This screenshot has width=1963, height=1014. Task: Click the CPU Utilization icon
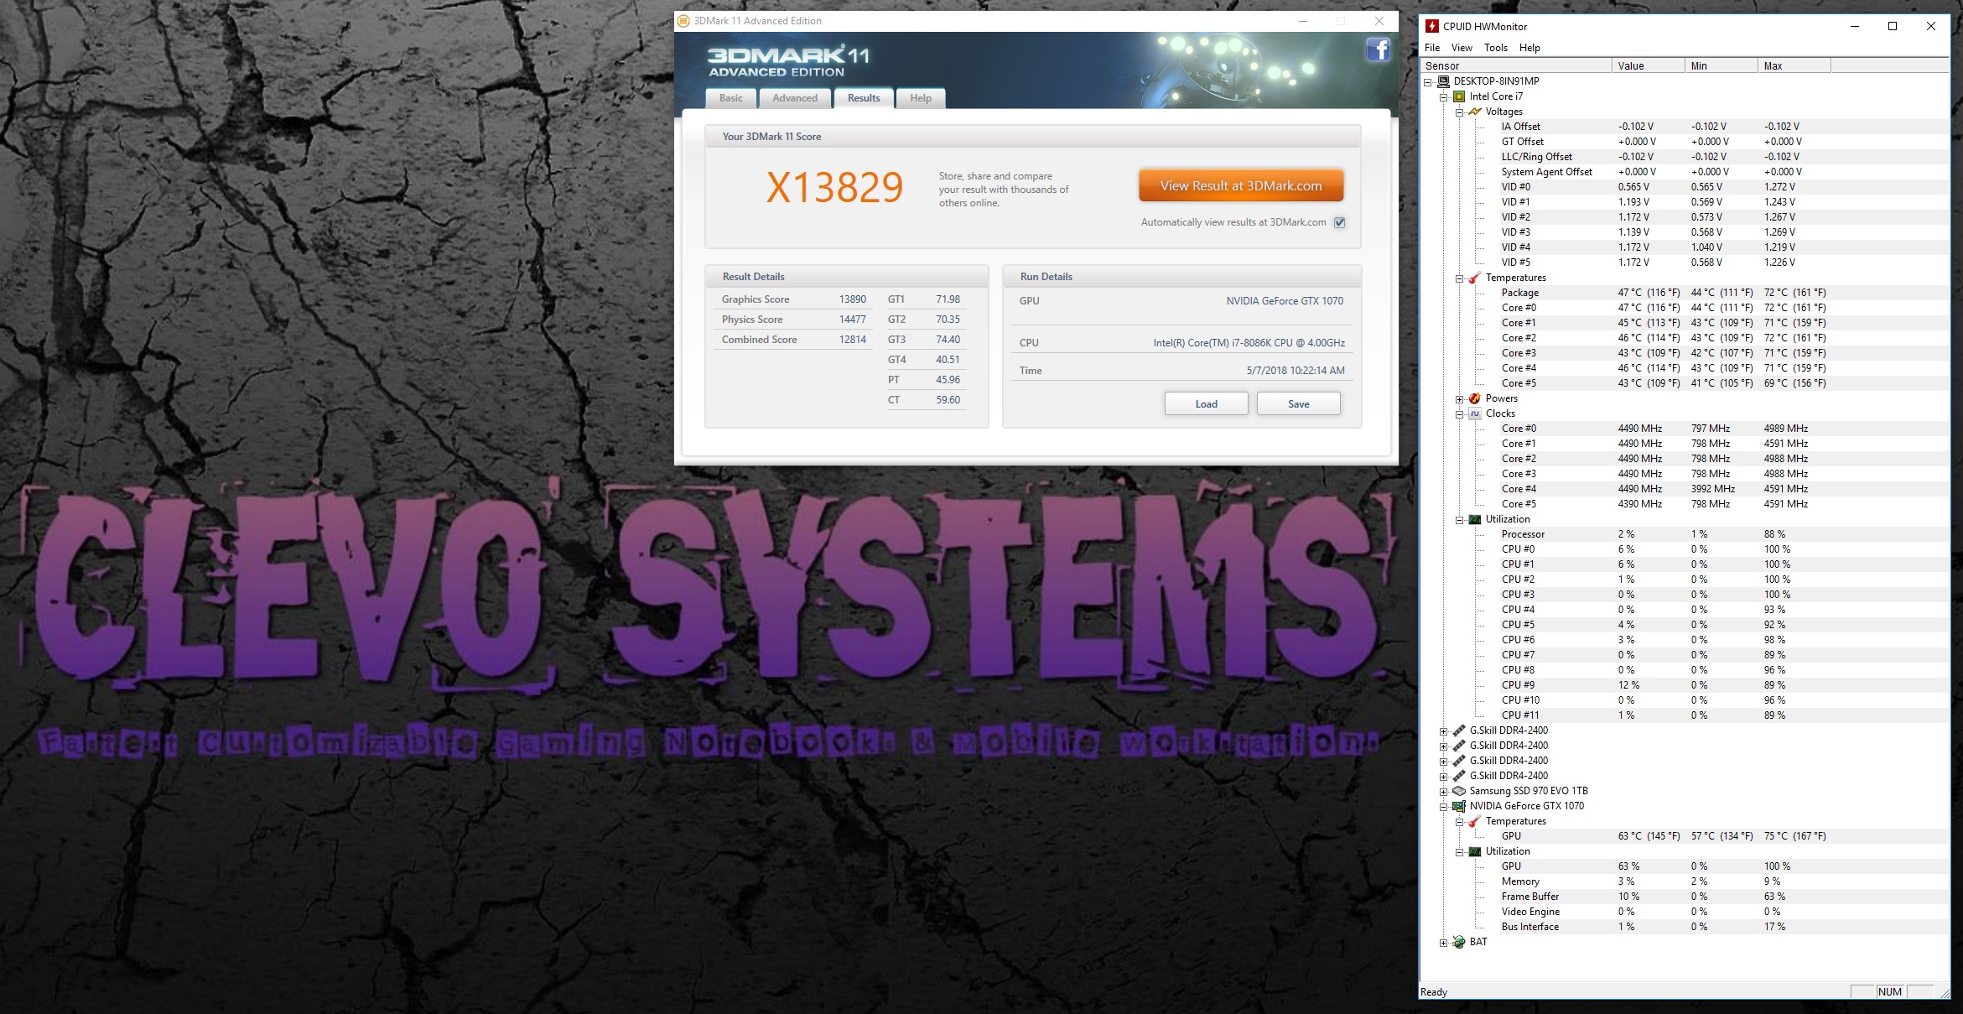[x=1475, y=519]
